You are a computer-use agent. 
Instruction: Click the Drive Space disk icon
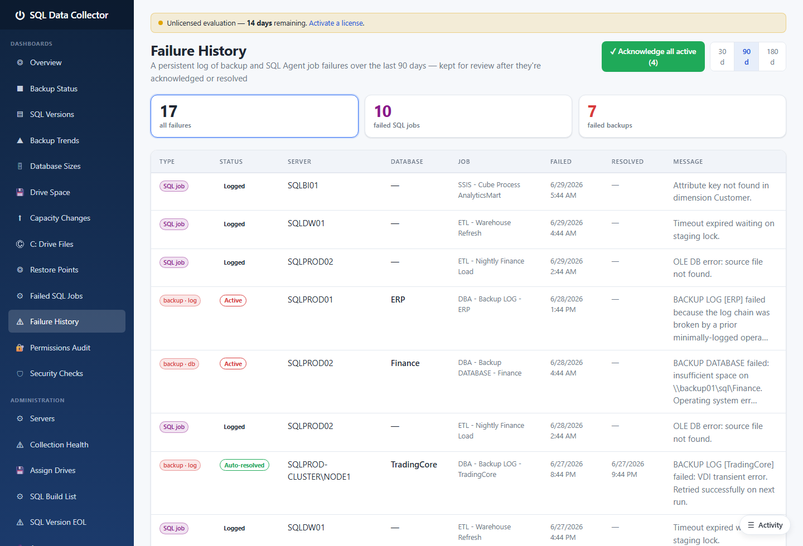click(x=20, y=192)
